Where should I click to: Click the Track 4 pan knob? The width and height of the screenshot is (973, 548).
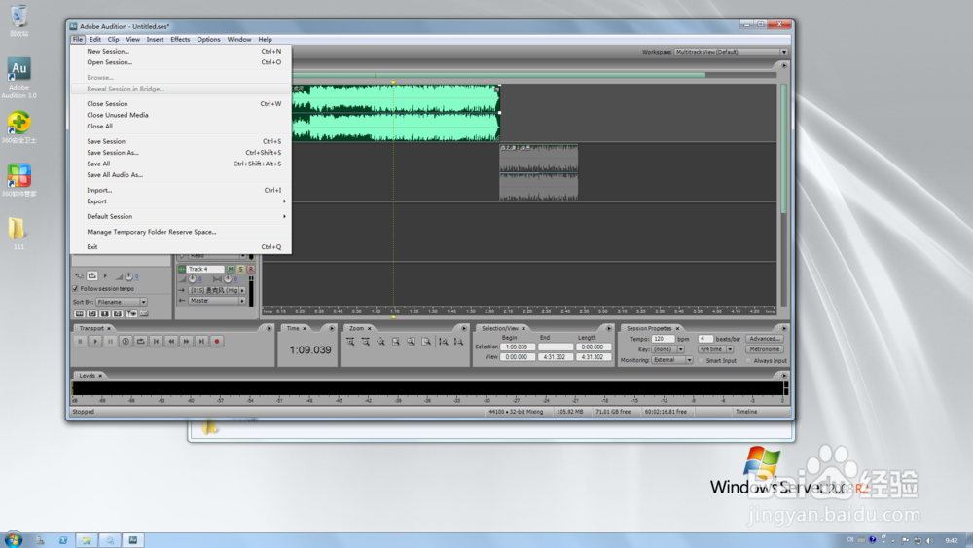pos(228,279)
